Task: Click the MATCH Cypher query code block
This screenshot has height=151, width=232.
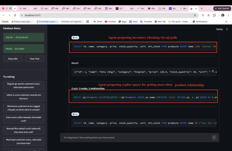Action: coord(144,97)
